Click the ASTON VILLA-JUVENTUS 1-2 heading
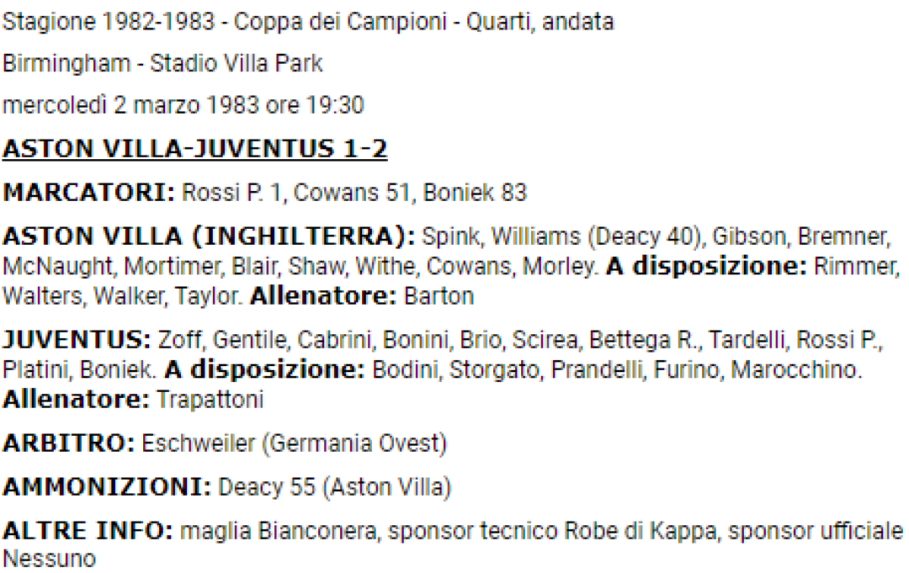 195,149
